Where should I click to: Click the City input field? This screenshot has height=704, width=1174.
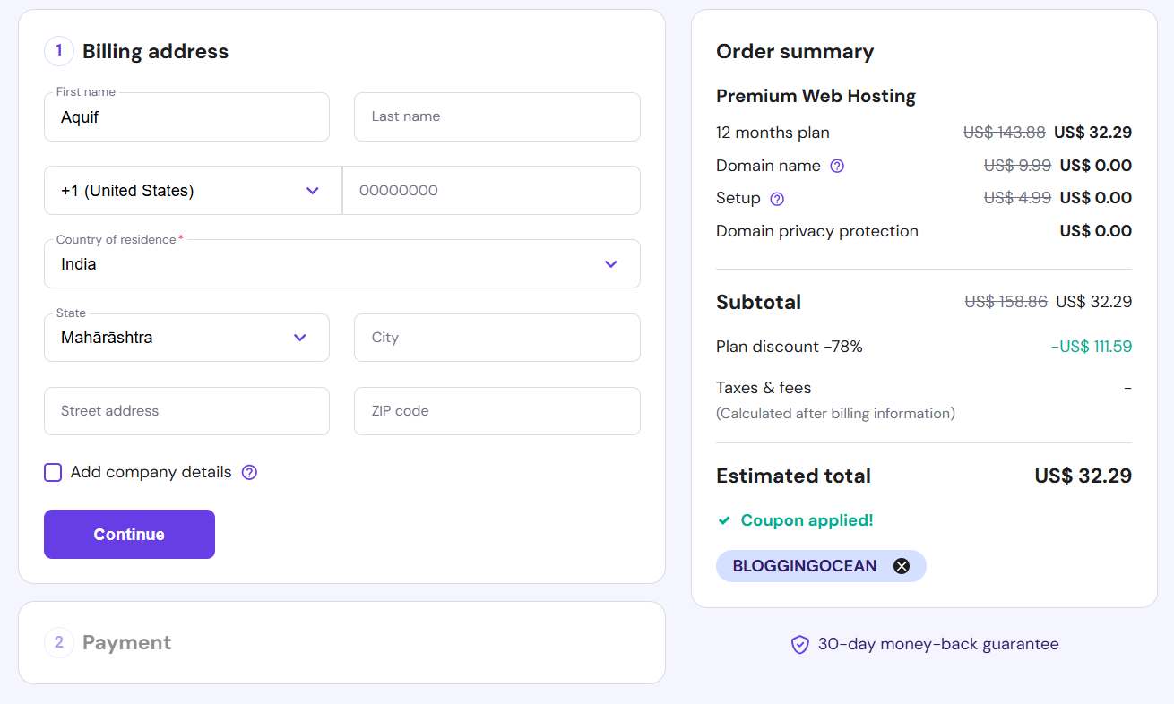tap(497, 338)
